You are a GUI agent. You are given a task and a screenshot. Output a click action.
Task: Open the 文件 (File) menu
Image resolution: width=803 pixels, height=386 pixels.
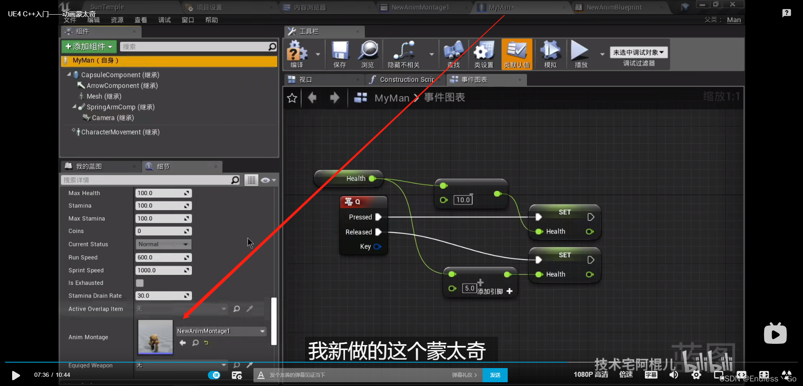click(70, 20)
